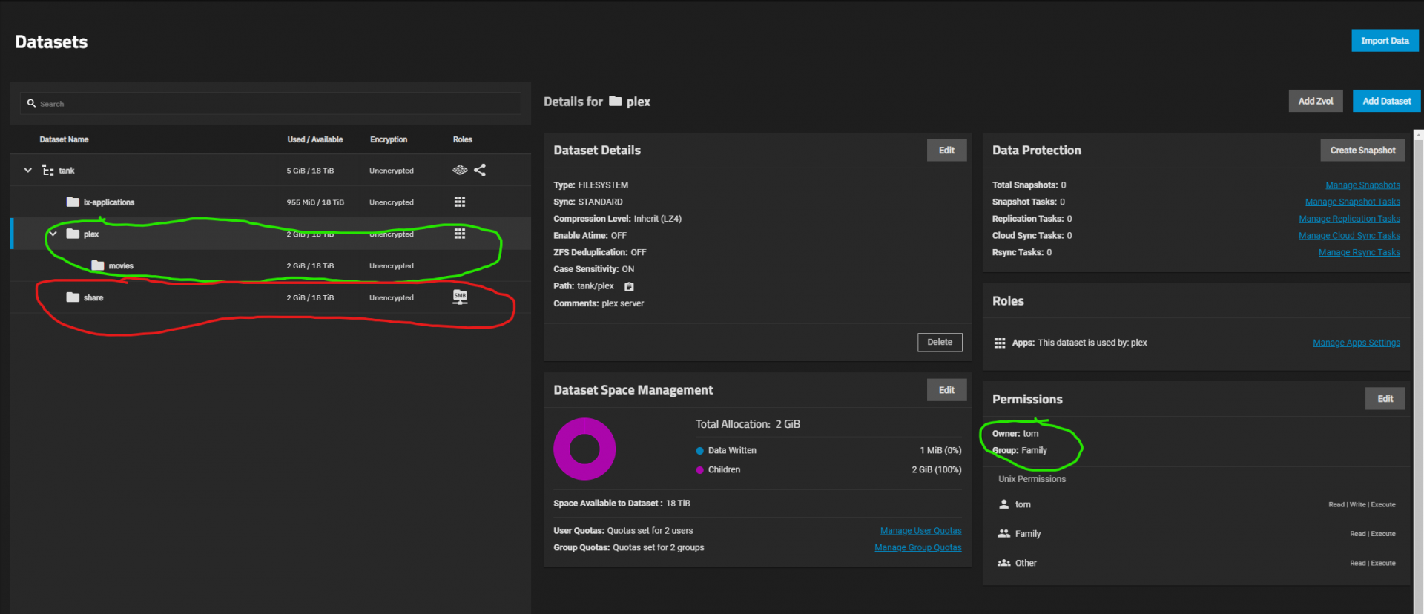Screen dimensions: 1424x614
Task: Collapse the plex dataset chevron
Action: click(x=53, y=234)
